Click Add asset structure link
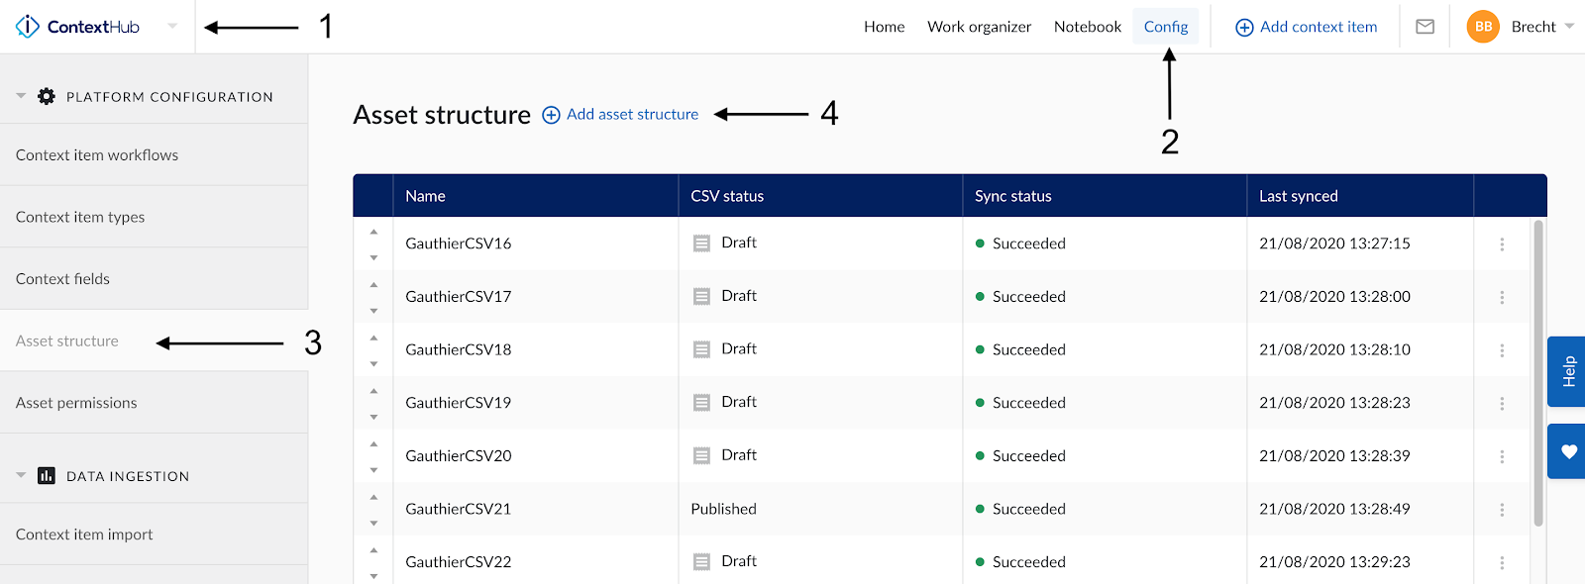 tap(631, 115)
